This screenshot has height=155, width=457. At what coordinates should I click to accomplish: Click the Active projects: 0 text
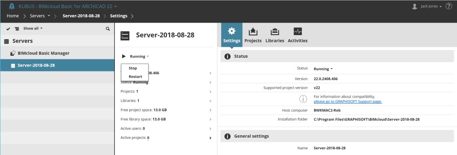(x=135, y=138)
